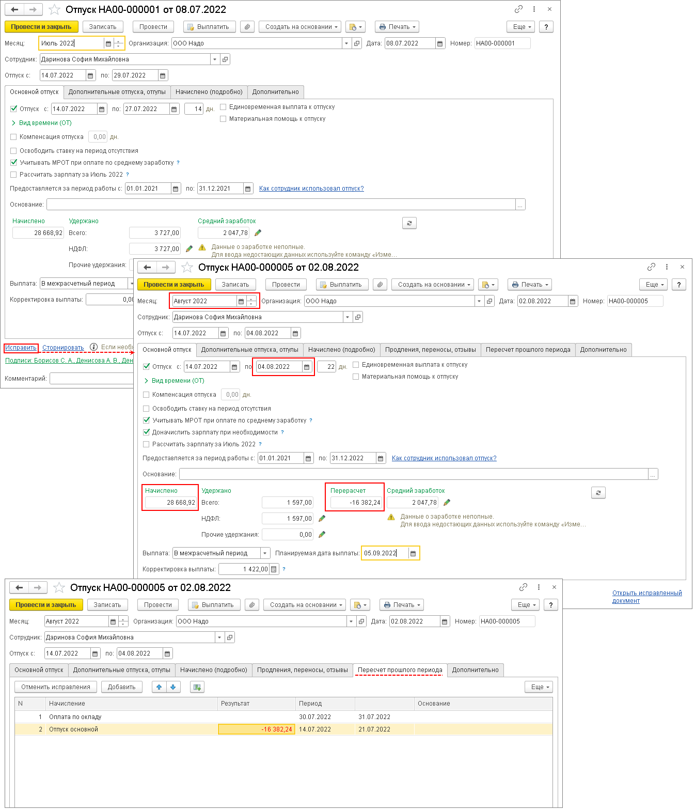Viewport: 695px width, 810px height.
Task: Click recalculate refresh icon in middle НА00-000005 window
Action: click(x=598, y=493)
